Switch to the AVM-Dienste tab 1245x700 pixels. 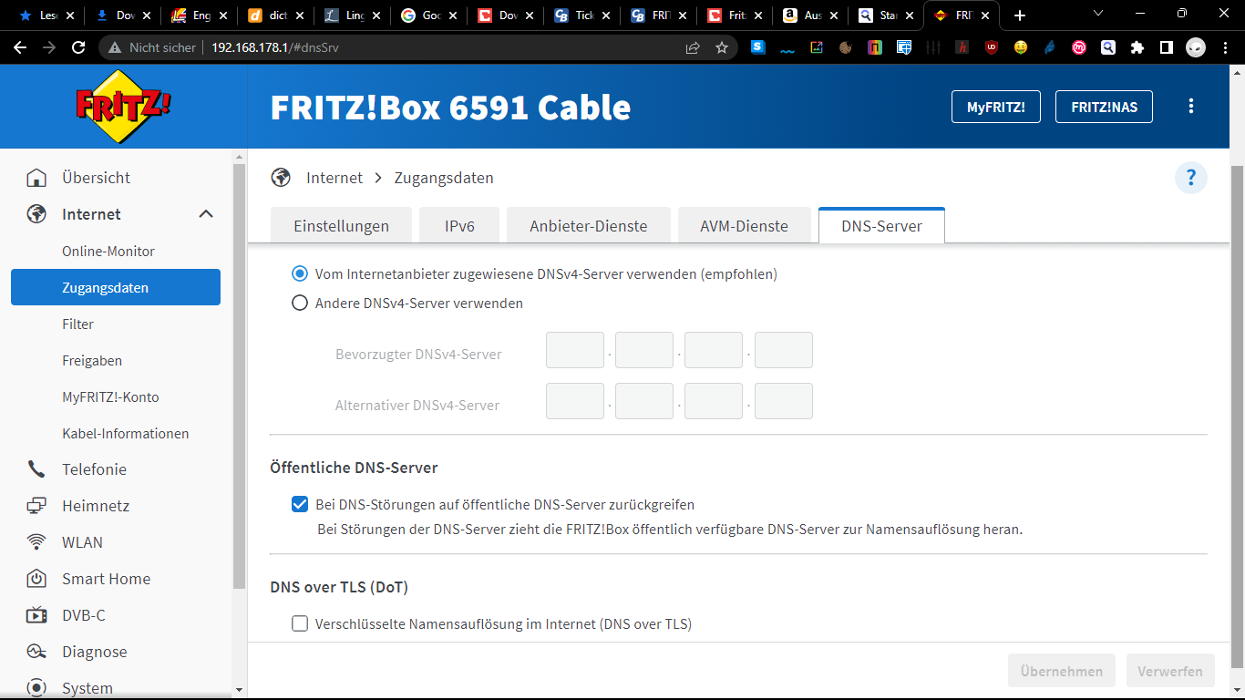tap(745, 226)
